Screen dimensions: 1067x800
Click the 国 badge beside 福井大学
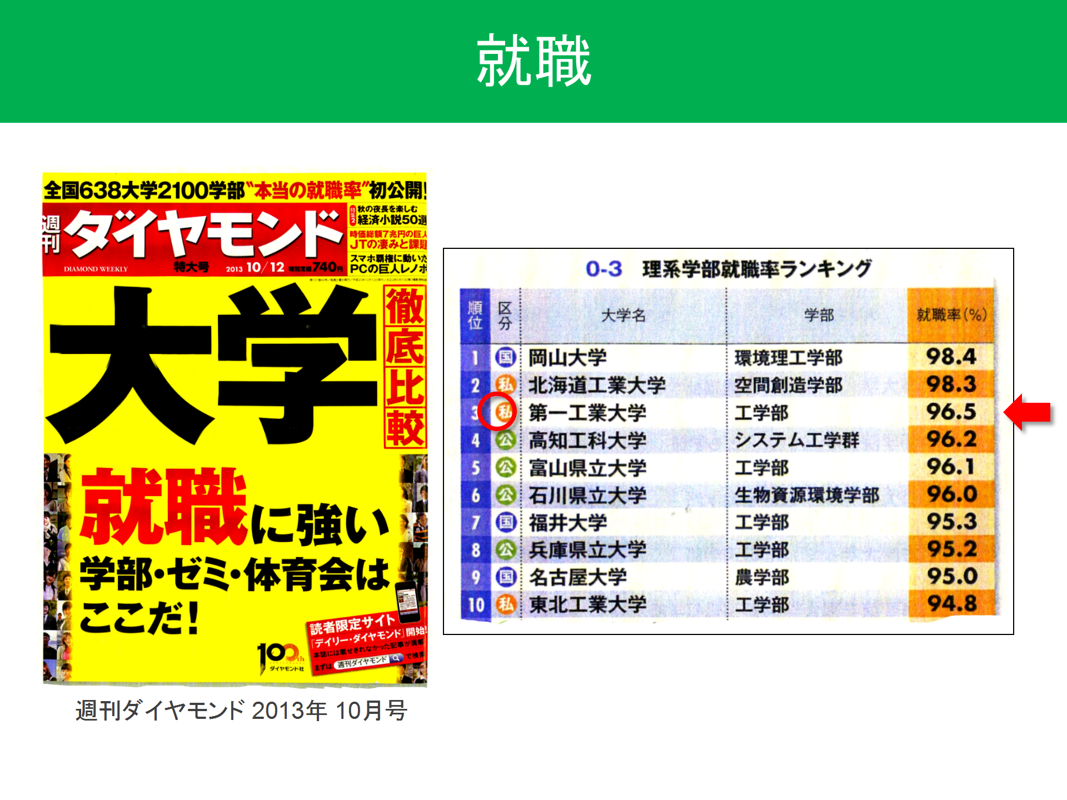click(x=505, y=522)
